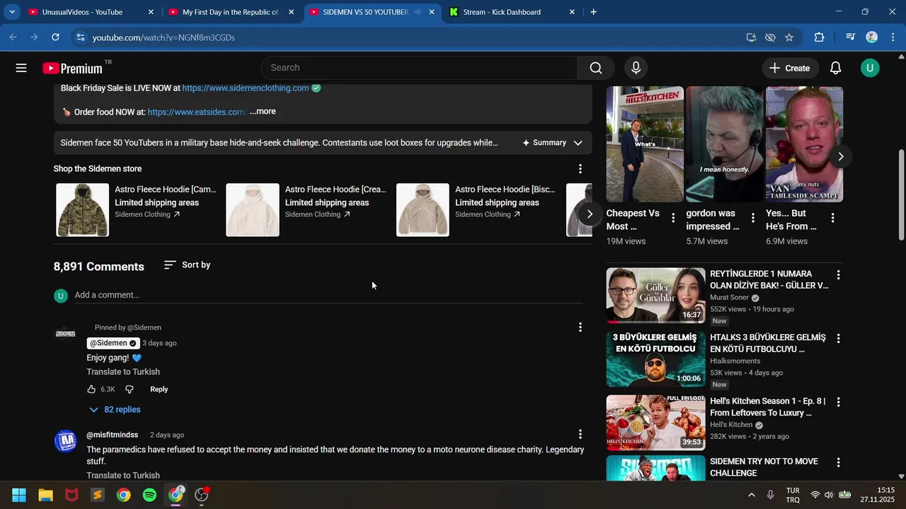Screen dimensions: 906x509
Task: Open options menu for misfitmindss comment
Action: tap(580, 434)
